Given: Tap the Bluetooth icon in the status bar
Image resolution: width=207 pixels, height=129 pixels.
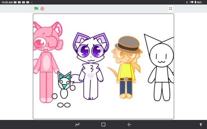Looking at the screenshot, I should click(x=187, y=2).
